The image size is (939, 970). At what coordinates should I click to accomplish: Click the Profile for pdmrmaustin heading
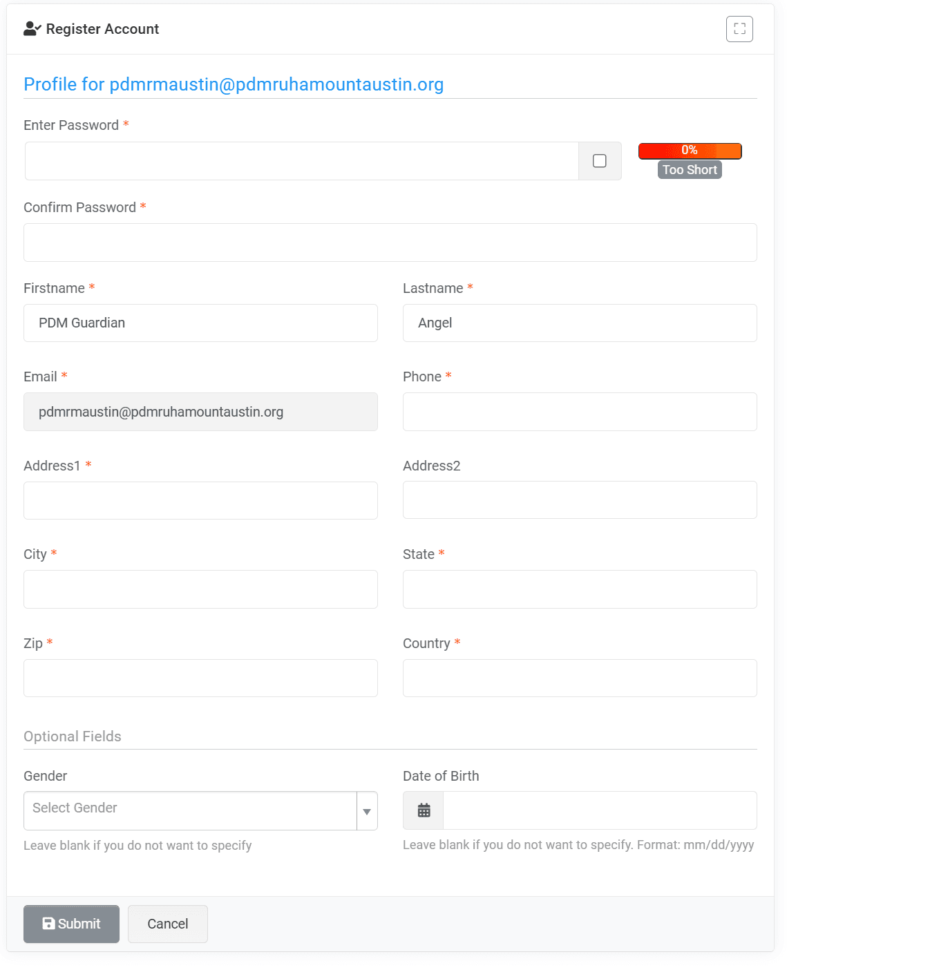click(234, 84)
